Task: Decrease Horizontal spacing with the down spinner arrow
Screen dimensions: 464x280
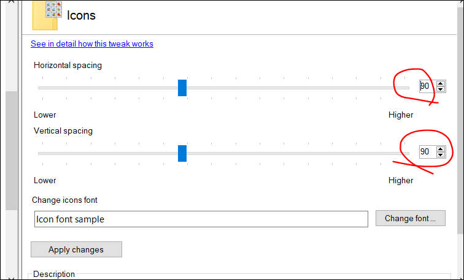Action: click(x=441, y=89)
